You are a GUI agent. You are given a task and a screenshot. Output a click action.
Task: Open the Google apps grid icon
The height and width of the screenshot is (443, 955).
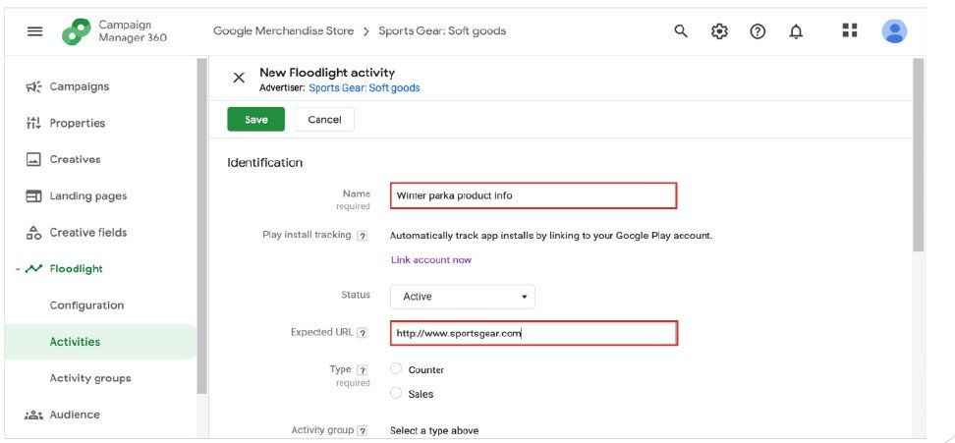coord(850,30)
